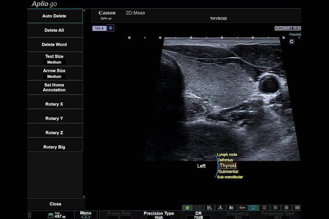Choose Sub-mandibular annotation from list
This screenshot has height=219, width=329.
tap(230, 177)
